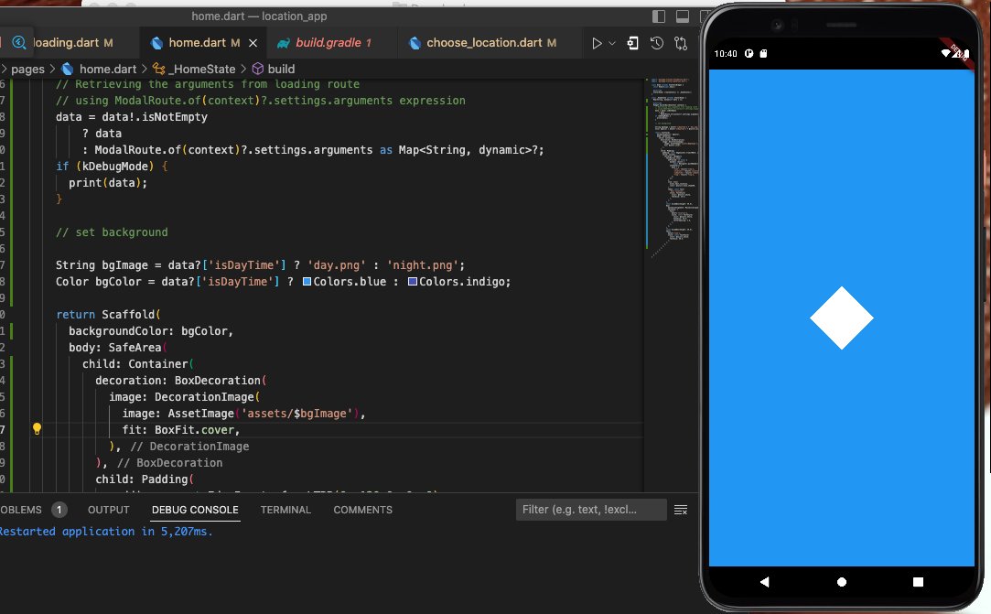Screen dimensions: 991x614
Task: Open changes with the git compare icon
Action: coord(681,43)
